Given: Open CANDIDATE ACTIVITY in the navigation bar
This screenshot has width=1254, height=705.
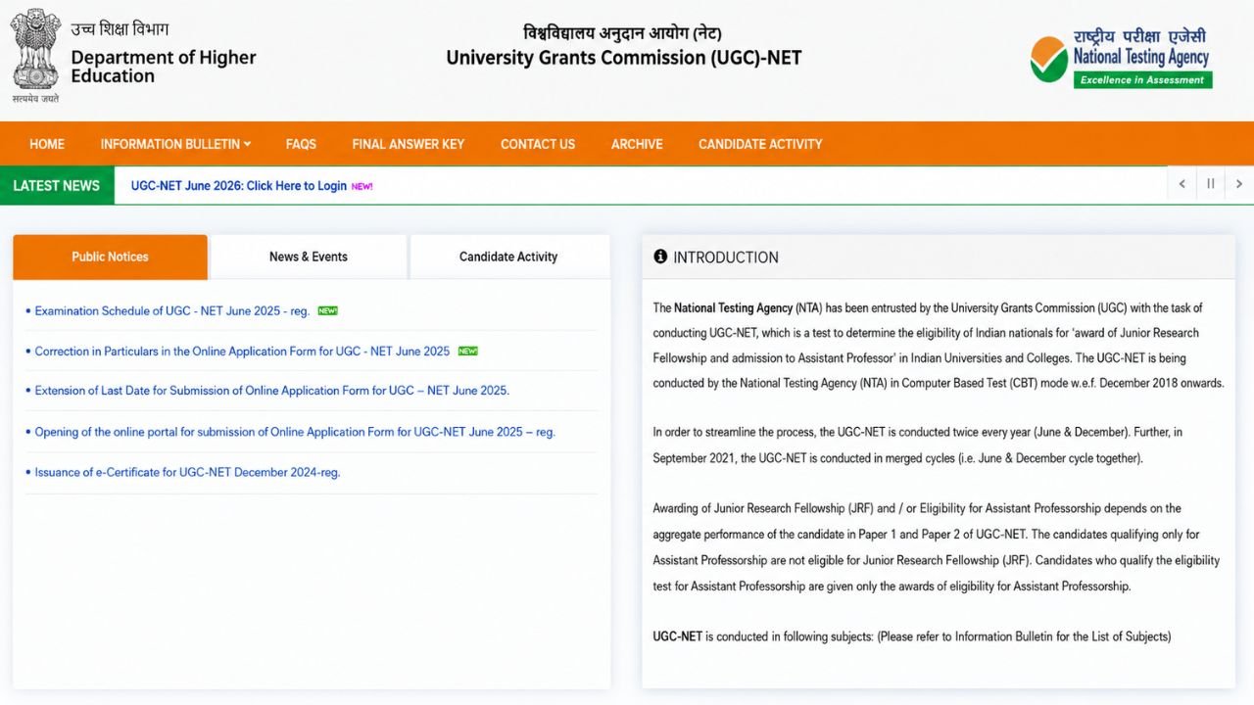Looking at the screenshot, I should [760, 144].
